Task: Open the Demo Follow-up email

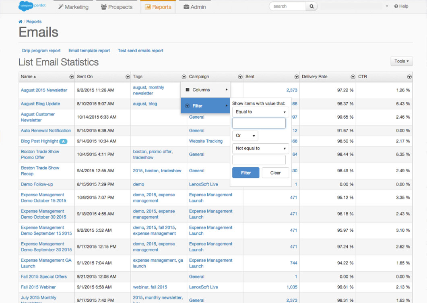Action: [37, 184]
